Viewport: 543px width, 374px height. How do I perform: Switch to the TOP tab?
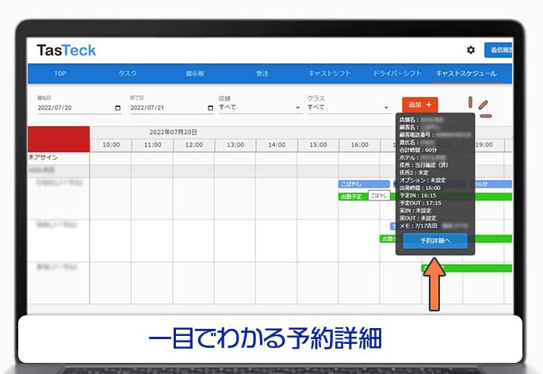coord(60,74)
